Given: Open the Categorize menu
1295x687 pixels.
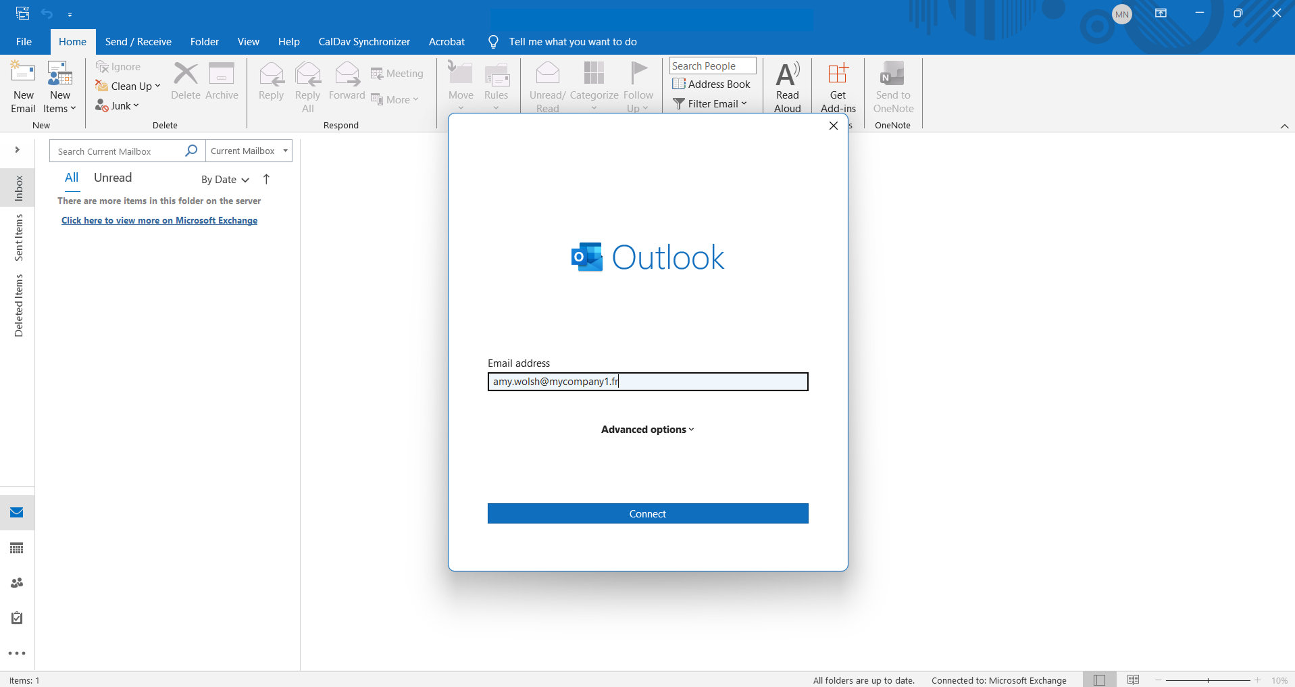Looking at the screenshot, I should tap(594, 86).
